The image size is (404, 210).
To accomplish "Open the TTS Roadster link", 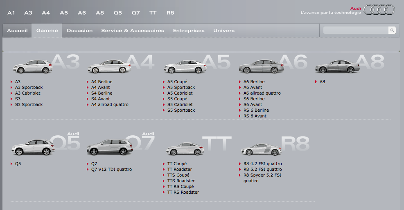I will coord(181,181).
